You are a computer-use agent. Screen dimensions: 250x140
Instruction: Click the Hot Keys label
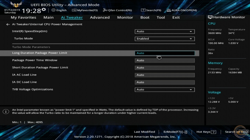click(203, 132)
